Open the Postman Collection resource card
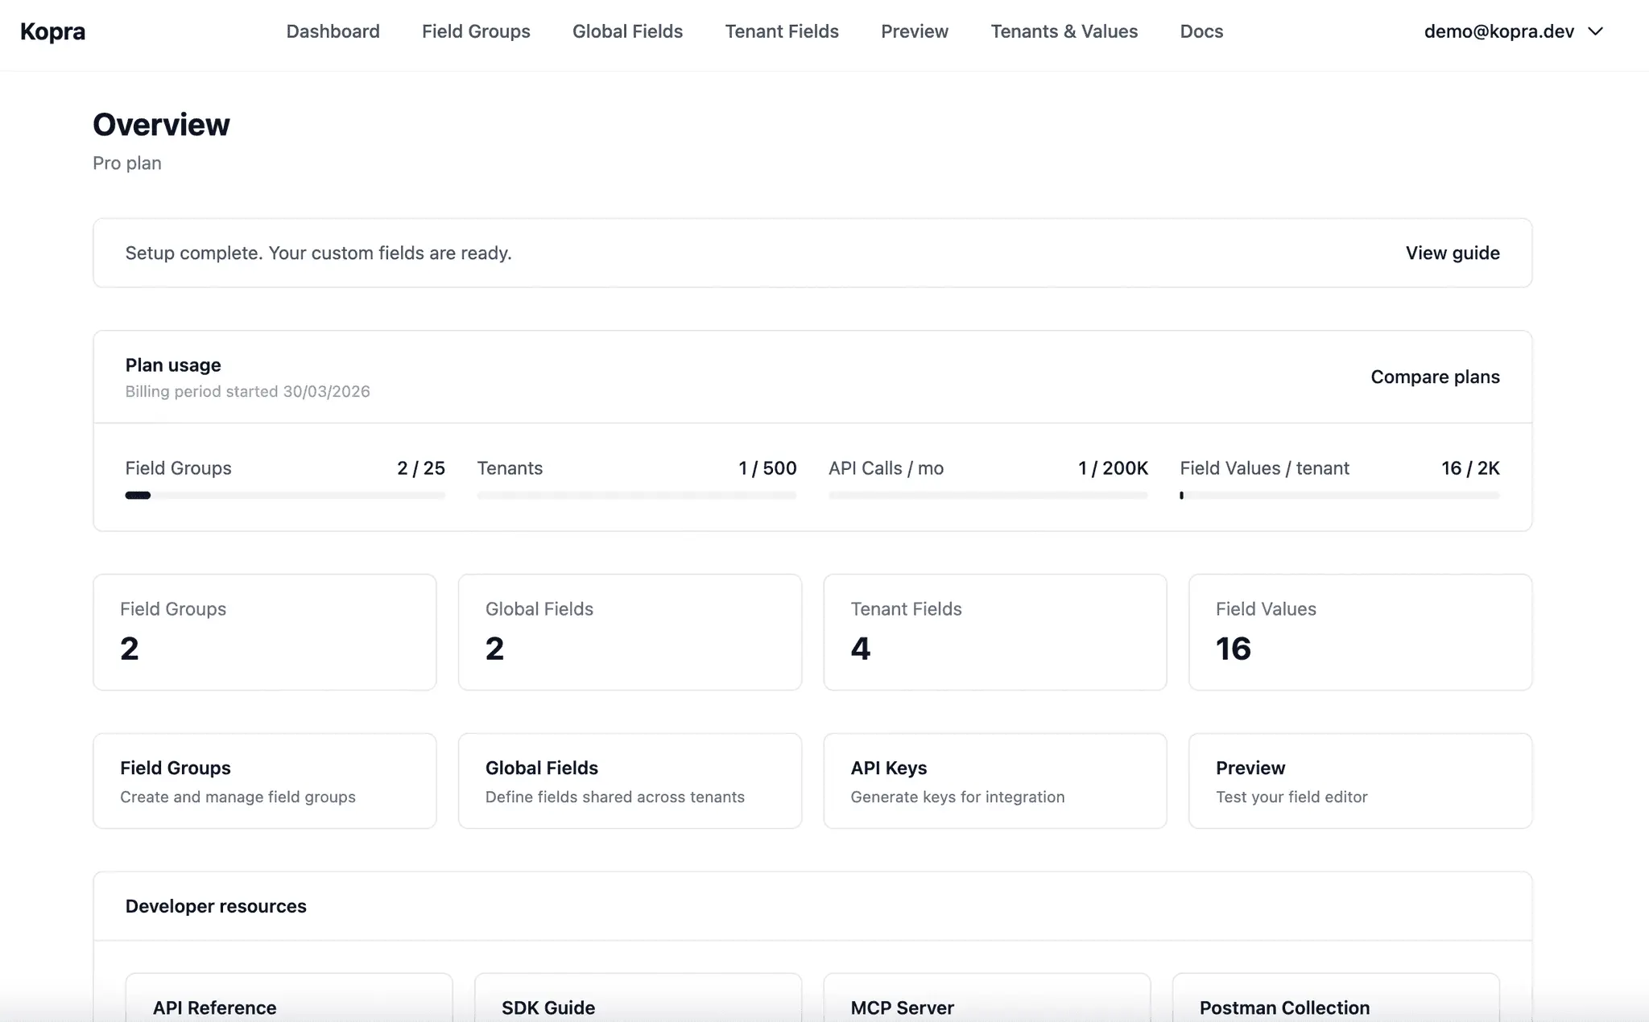The image size is (1649, 1022). coord(1336,998)
